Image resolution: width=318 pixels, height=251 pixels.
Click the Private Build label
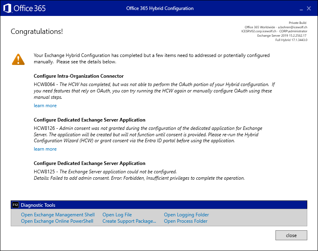(297, 23)
